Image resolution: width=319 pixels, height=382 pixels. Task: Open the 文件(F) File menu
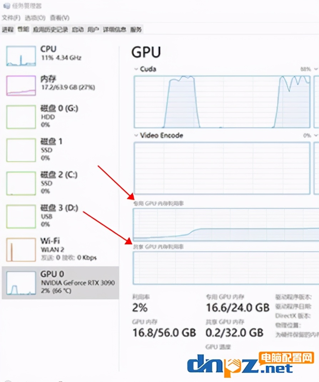(11, 18)
